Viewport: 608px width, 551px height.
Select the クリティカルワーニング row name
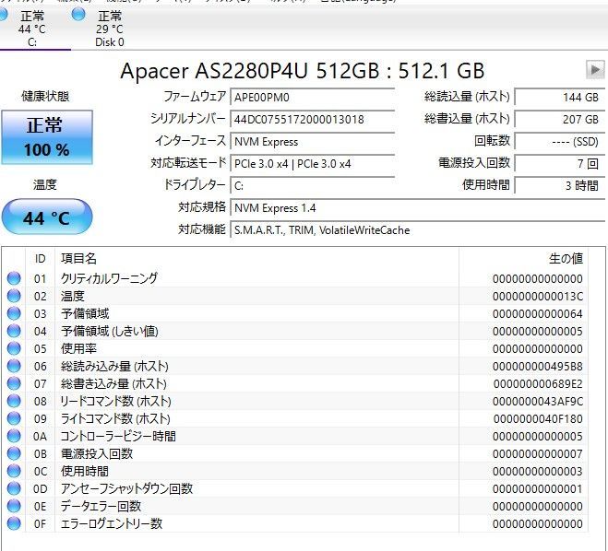pos(110,278)
